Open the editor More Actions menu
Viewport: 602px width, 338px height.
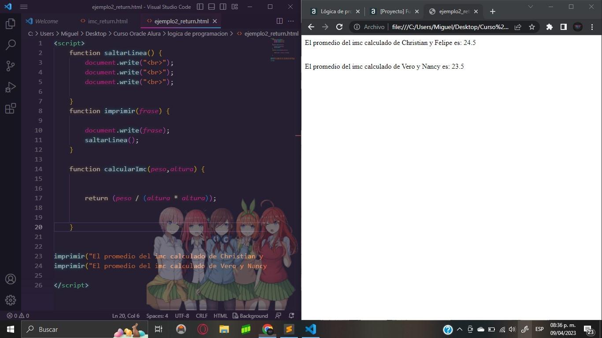pyautogui.click(x=291, y=21)
